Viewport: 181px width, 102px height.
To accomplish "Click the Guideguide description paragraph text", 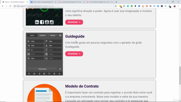I will 103,45.
